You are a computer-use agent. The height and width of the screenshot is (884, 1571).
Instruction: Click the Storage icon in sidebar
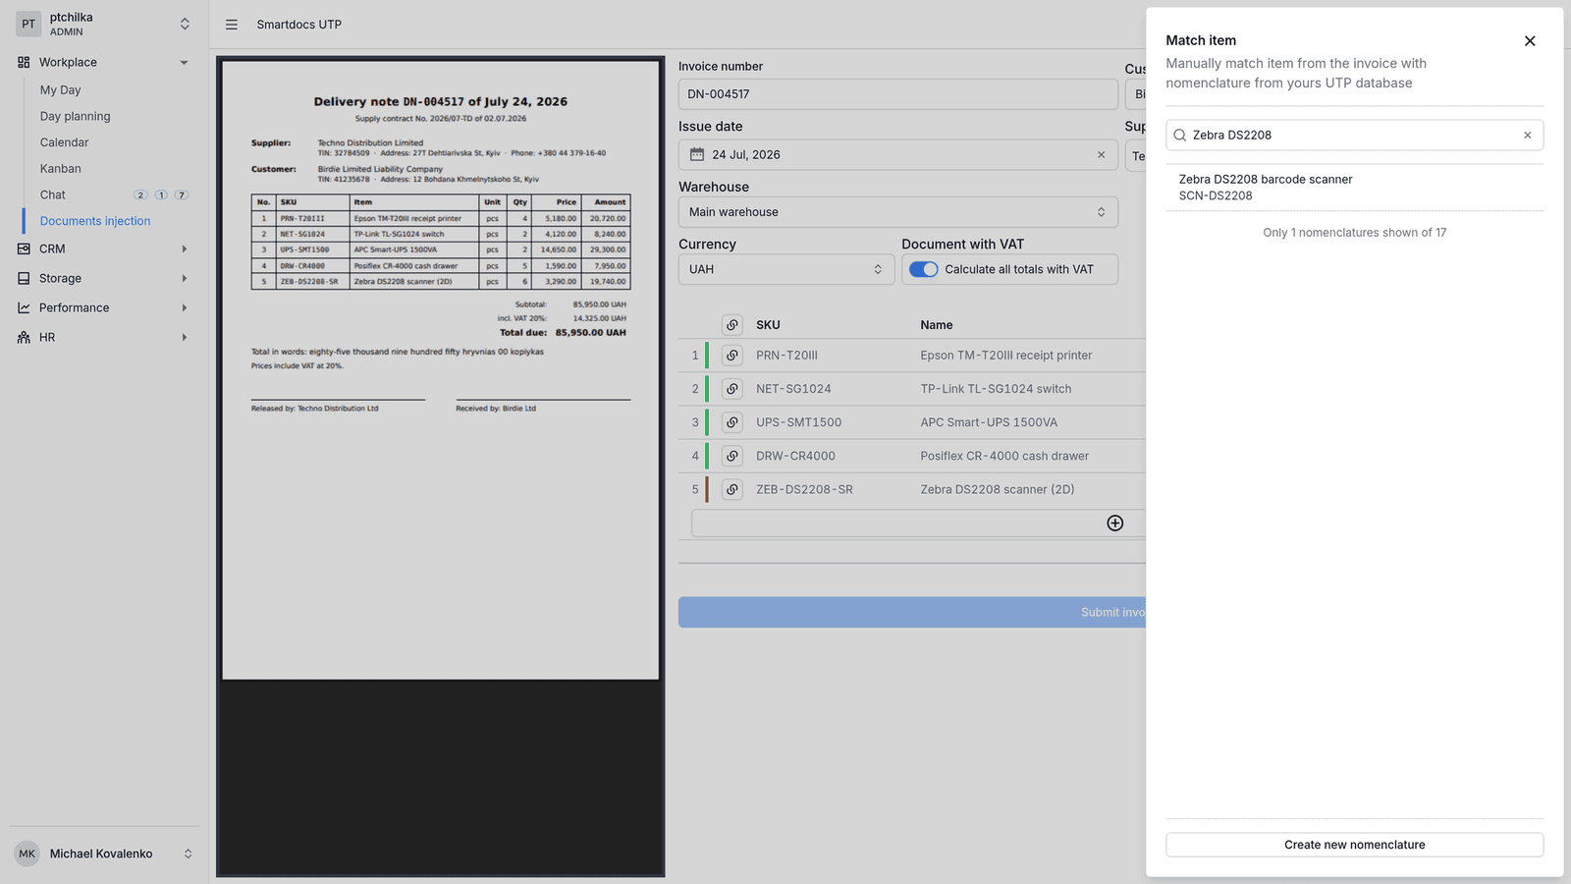pyautogui.click(x=24, y=278)
